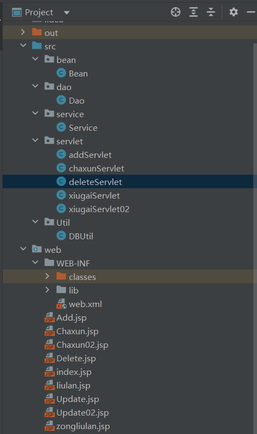The height and width of the screenshot is (434, 257).
Task: Click the Add.jsp file icon
Action: [49, 317]
